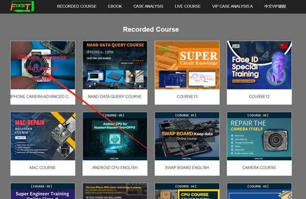Open the Course-03 thumbnail
Screen dimensions: 306x199
260,191
